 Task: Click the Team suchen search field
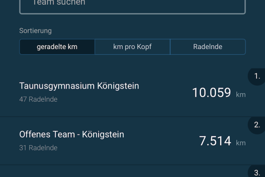point(132,4)
